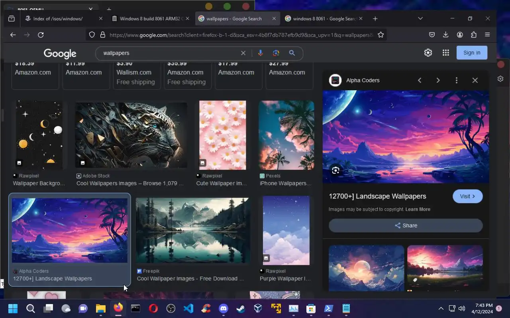Click the Lens icon on the preview image
This screenshot has height=318, width=510.
click(x=335, y=171)
